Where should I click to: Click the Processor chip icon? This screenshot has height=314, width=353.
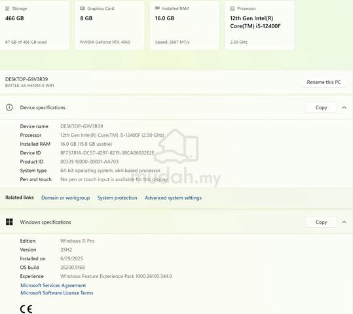(x=232, y=9)
